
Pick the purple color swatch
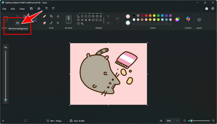click(171, 15)
